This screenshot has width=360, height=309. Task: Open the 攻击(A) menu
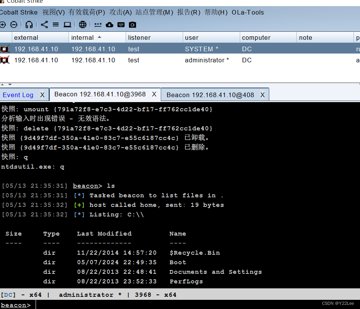[x=121, y=12]
